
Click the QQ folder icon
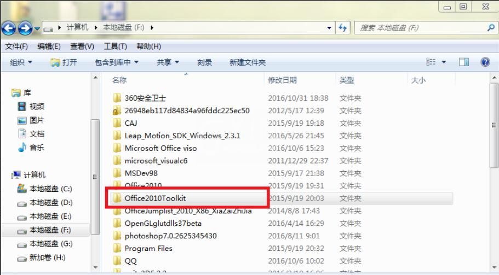[x=117, y=261]
